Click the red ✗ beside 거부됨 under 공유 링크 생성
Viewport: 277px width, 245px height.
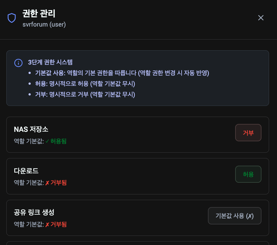coord(47,224)
